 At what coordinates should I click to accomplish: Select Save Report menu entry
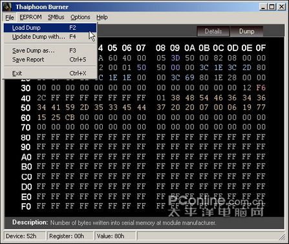(x=50, y=60)
